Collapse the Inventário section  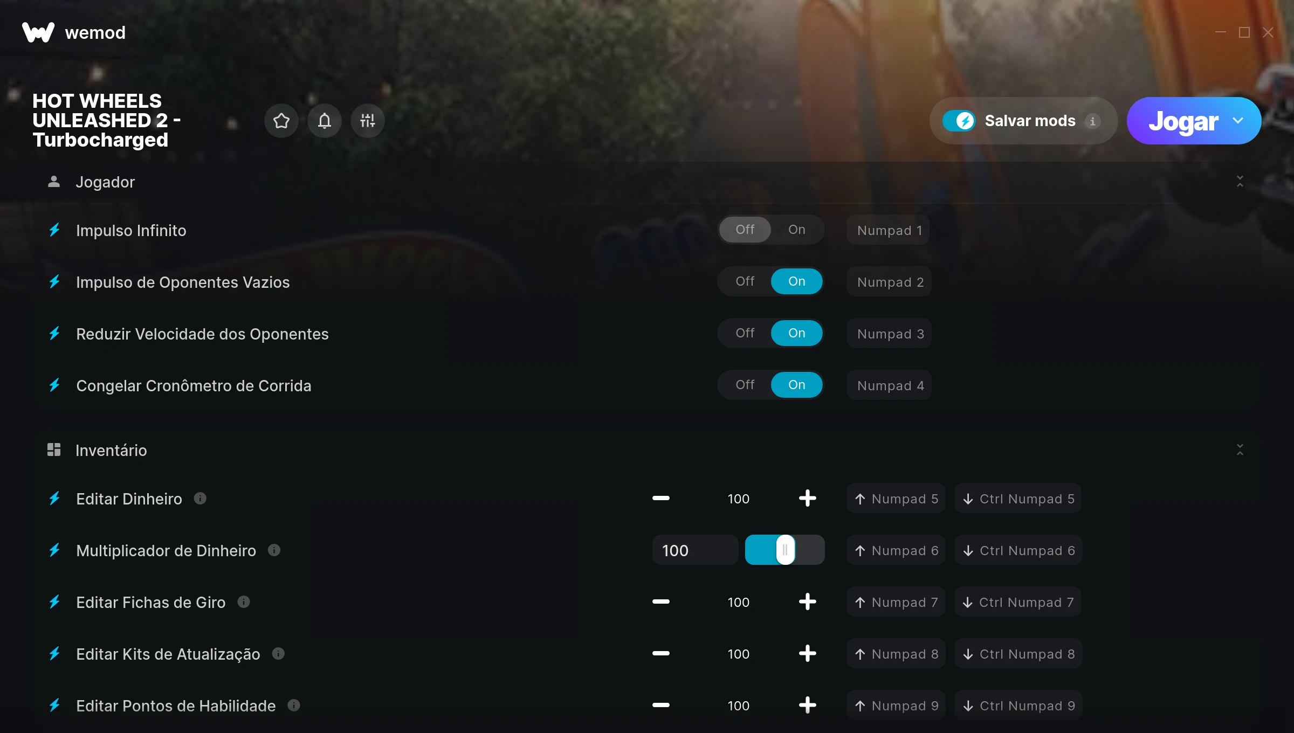(1240, 450)
